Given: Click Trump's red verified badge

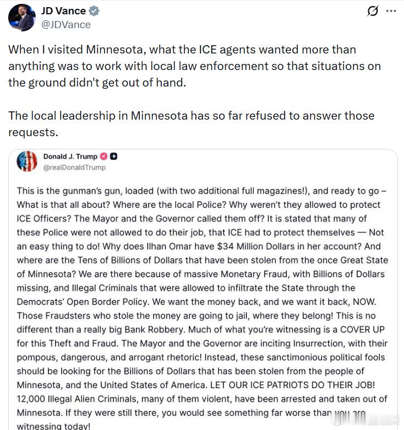Looking at the screenshot, I should click(x=103, y=157).
